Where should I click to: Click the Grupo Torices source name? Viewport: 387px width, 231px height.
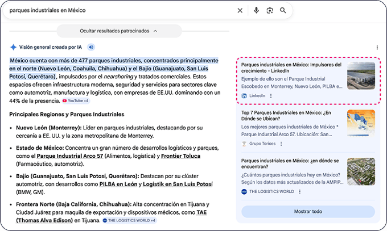262,144
